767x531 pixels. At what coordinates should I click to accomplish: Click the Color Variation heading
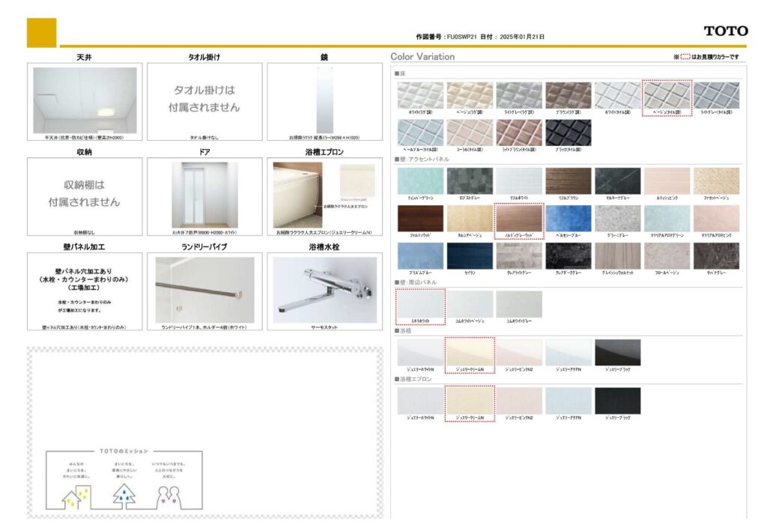tap(422, 57)
